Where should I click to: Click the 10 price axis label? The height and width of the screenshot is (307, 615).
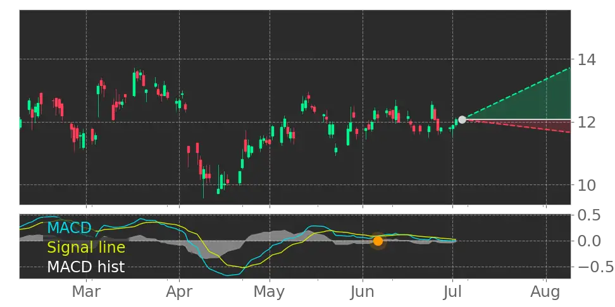[x=586, y=185]
